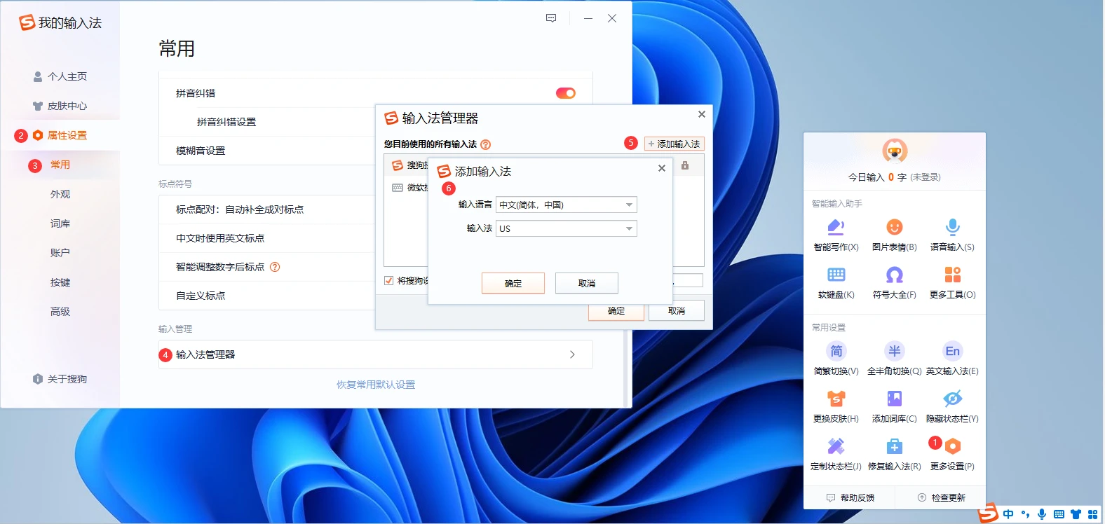The image size is (1105, 524).
Task: Go to 皮肤中心 skin center
Action: [x=60, y=106]
